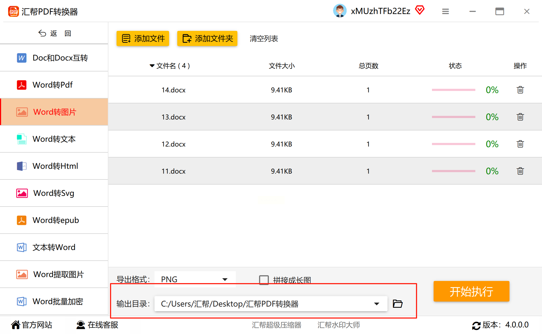This screenshot has height=334, width=542.
Task: Open the 导出格式 PNG dropdown
Action: click(195, 279)
